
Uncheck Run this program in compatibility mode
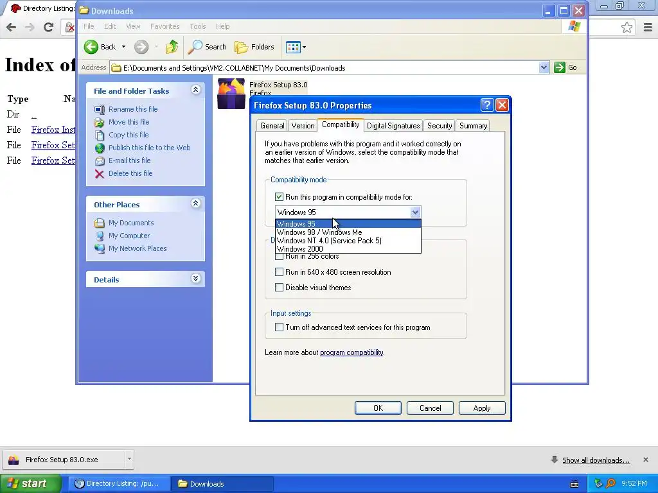[x=279, y=196]
